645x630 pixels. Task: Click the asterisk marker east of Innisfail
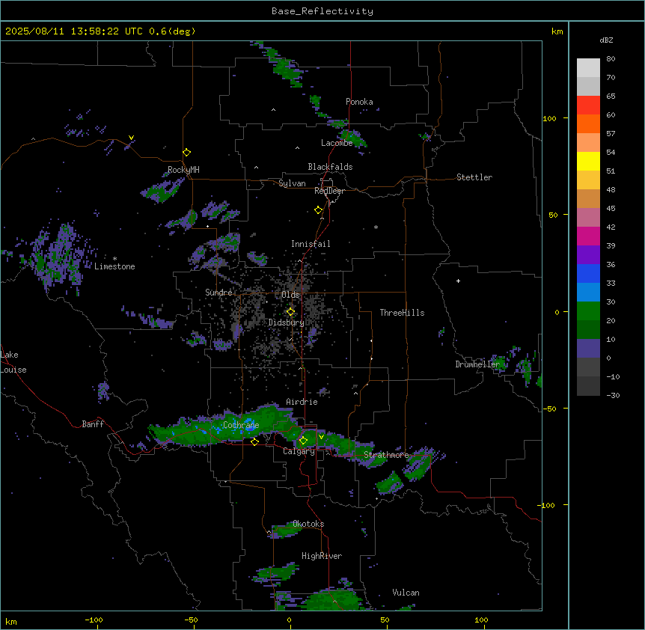click(376, 227)
